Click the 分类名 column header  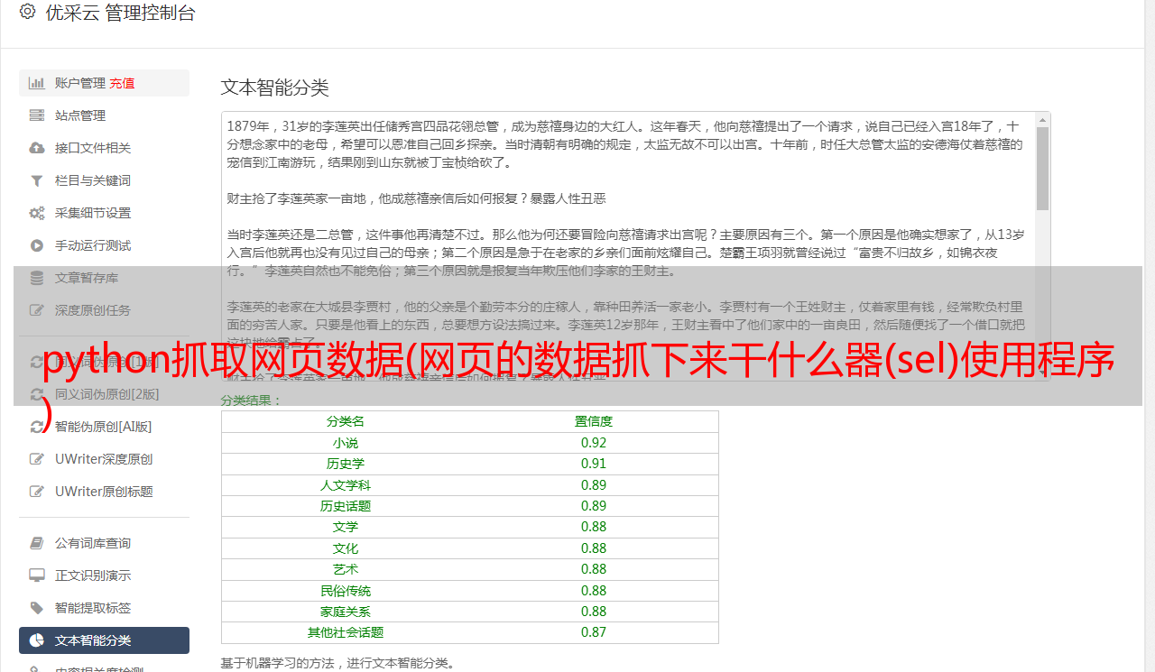(346, 421)
